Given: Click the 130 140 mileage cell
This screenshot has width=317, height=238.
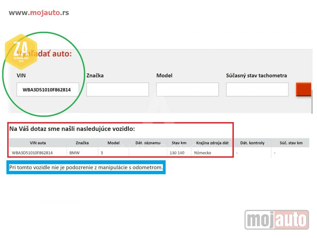Looking at the screenshot, I should click(179, 153).
